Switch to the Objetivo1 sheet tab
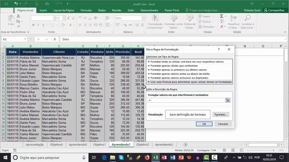The width and height of the screenshot is (289, 162). (99, 144)
